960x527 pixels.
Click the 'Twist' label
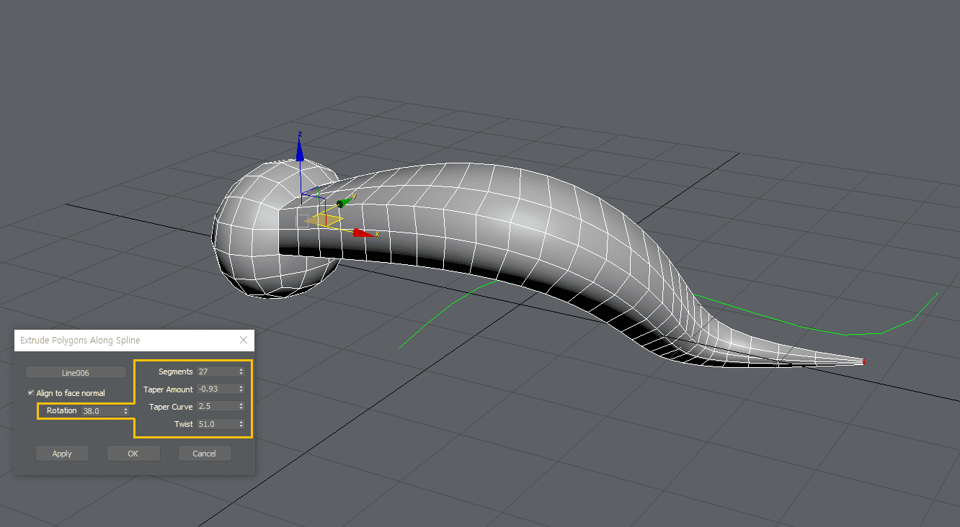184,424
